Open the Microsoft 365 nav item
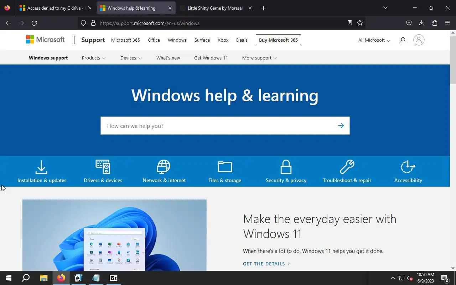Image resolution: width=456 pixels, height=285 pixels. click(125, 40)
